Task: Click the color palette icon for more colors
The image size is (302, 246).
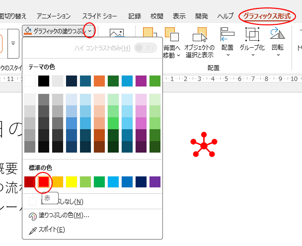Action: pos(33,217)
